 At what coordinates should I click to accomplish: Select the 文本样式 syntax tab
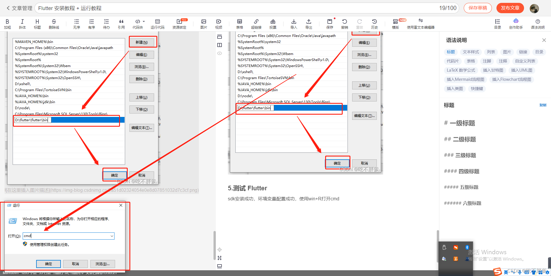[471, 52]
